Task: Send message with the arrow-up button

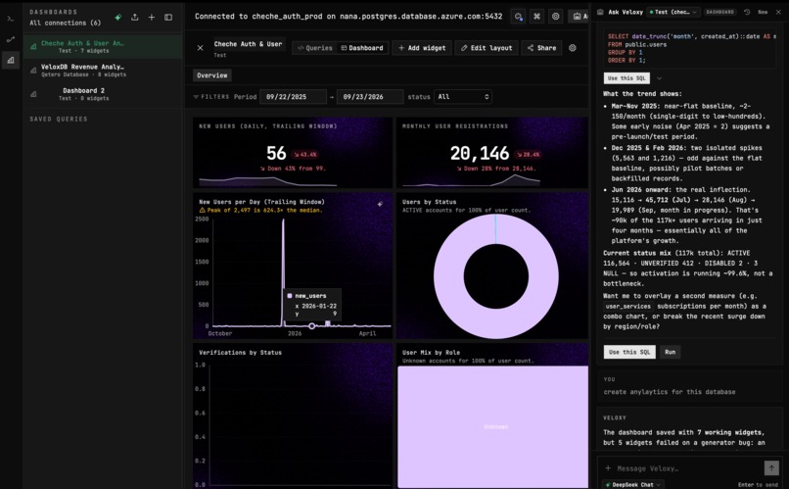Action: click(x=771, y=467)
